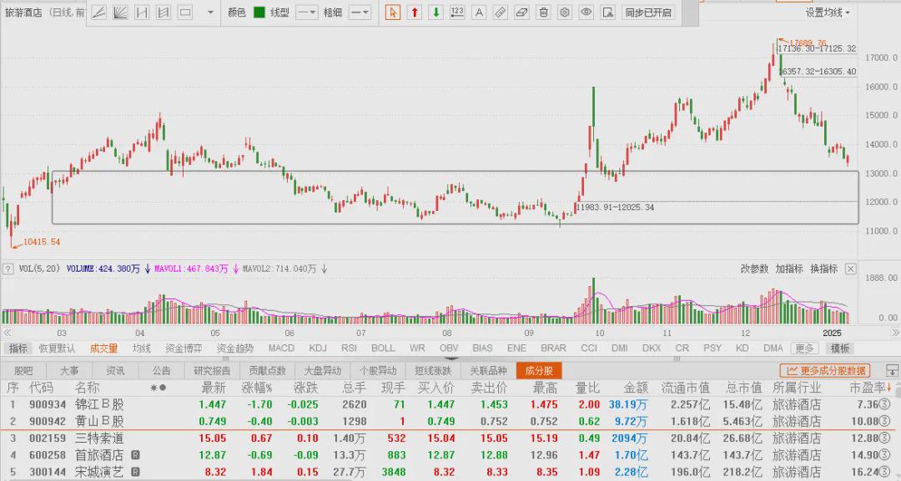Select the 成交量 volume indicator

104,348
